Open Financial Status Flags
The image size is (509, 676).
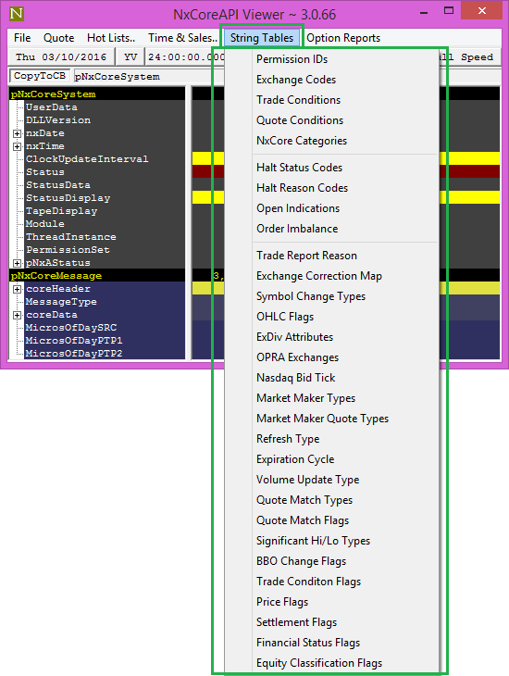308,643
